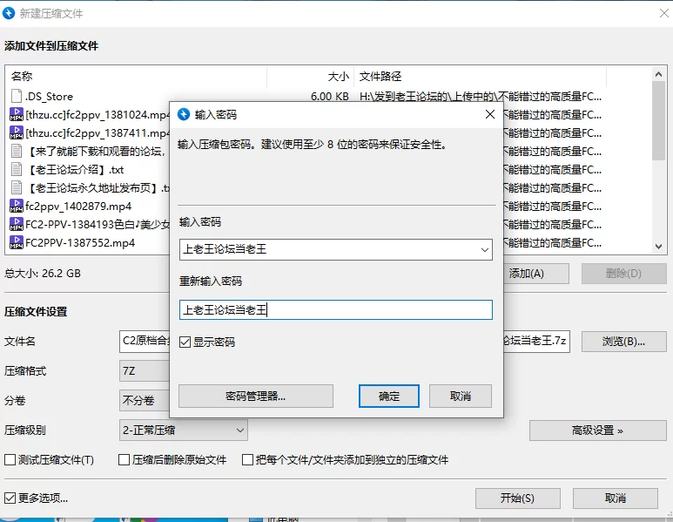Click the 浏览(B)... button
673x522 pixels.
tap(623, 342)
